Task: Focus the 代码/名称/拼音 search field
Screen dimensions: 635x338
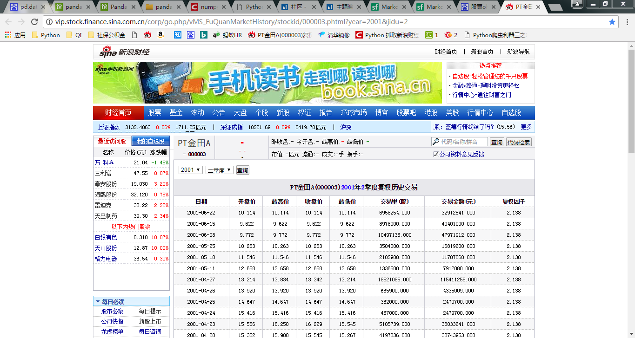Action: coord(460,142)
